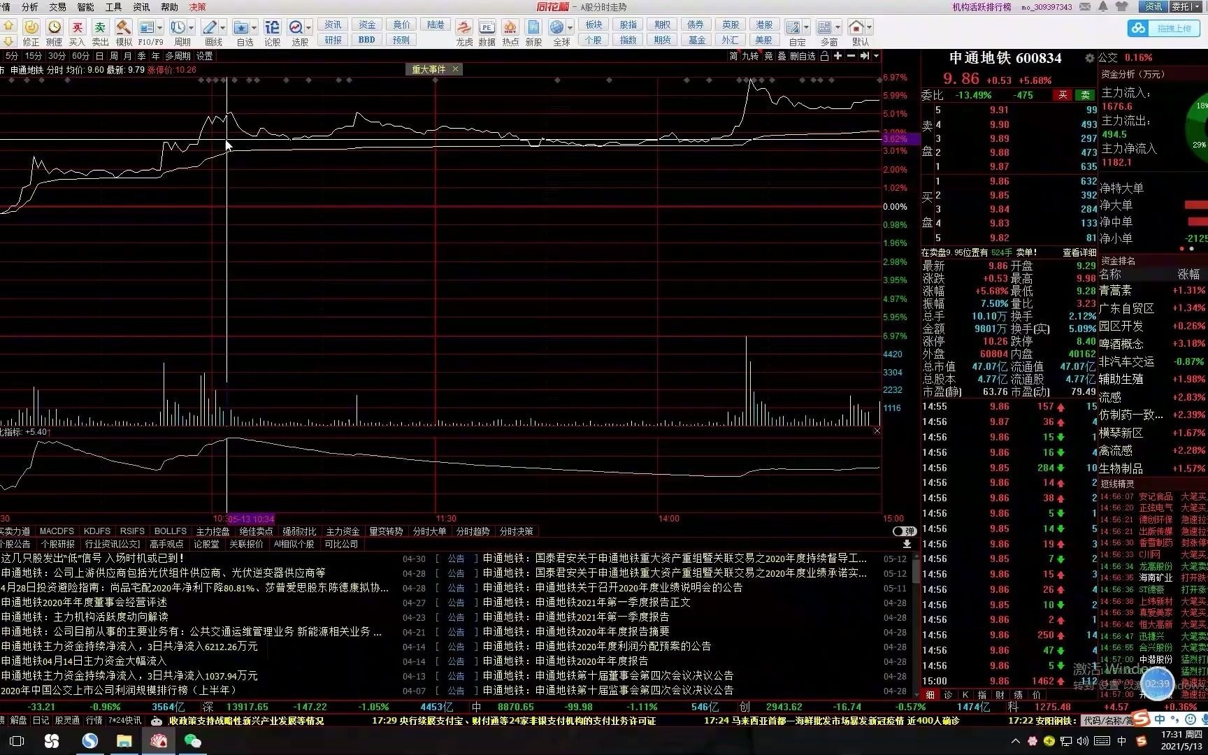Open the 委托 order dropdown arrow
Screen dimensions: 1208x755
[1196, 7]
